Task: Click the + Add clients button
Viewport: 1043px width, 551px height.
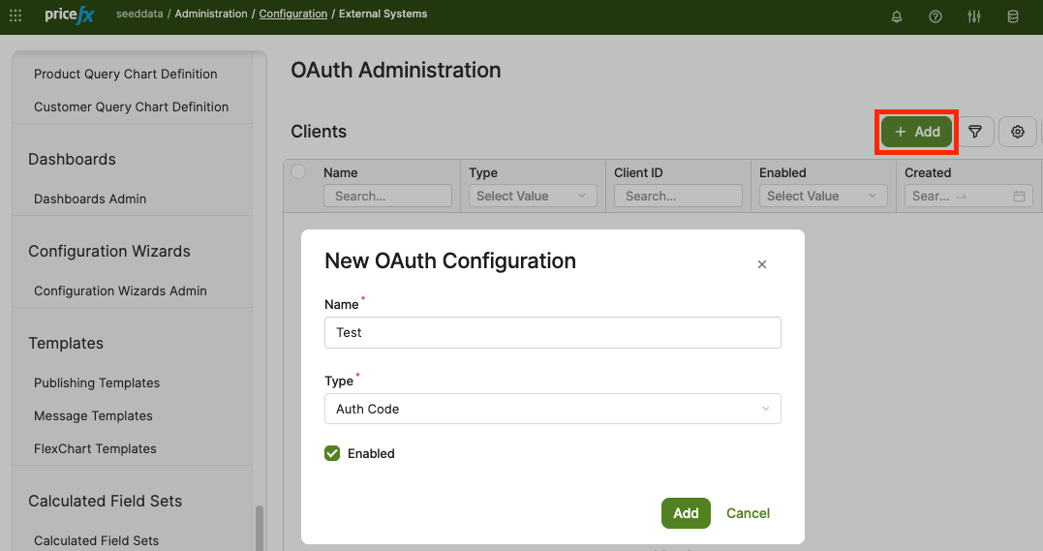Action: pyautogui.click(x=916, y=132)
